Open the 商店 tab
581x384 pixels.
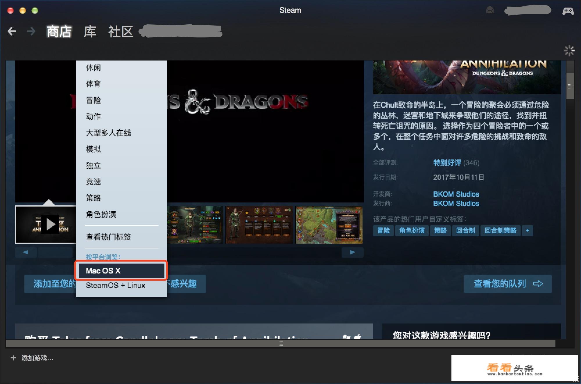pyautogui.click(x=59, y=31)
